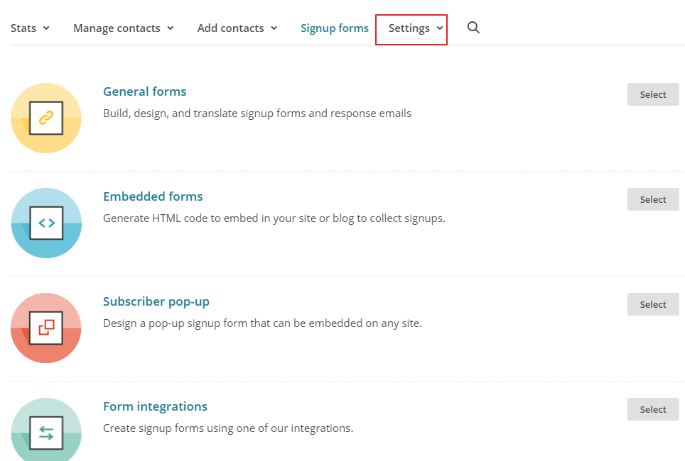
Task: Click the chevron arrow beside Add contacts
Action: coord(274,28)
